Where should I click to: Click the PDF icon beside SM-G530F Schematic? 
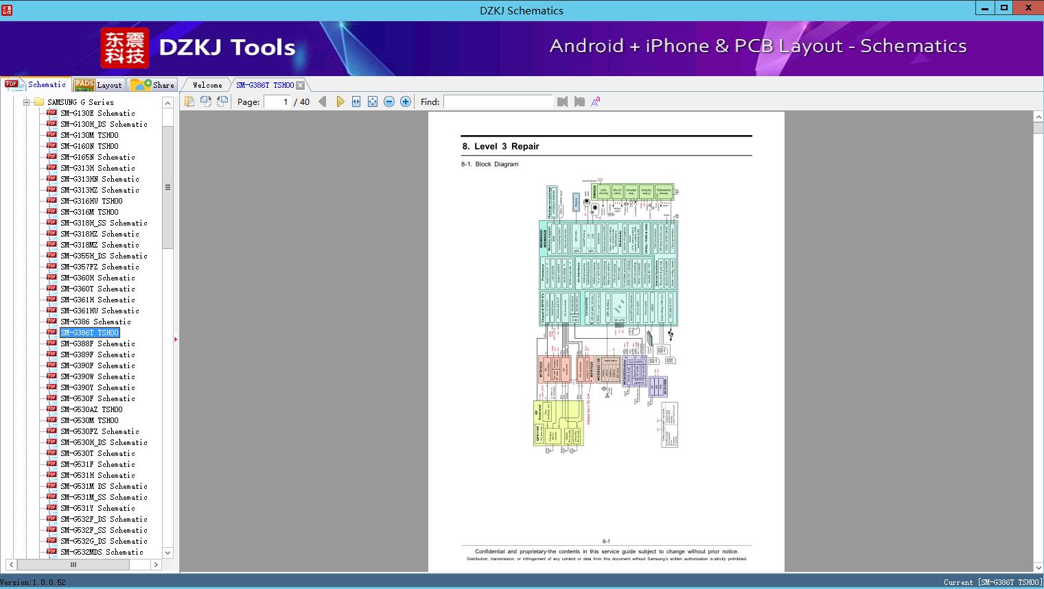pos(51,398)
